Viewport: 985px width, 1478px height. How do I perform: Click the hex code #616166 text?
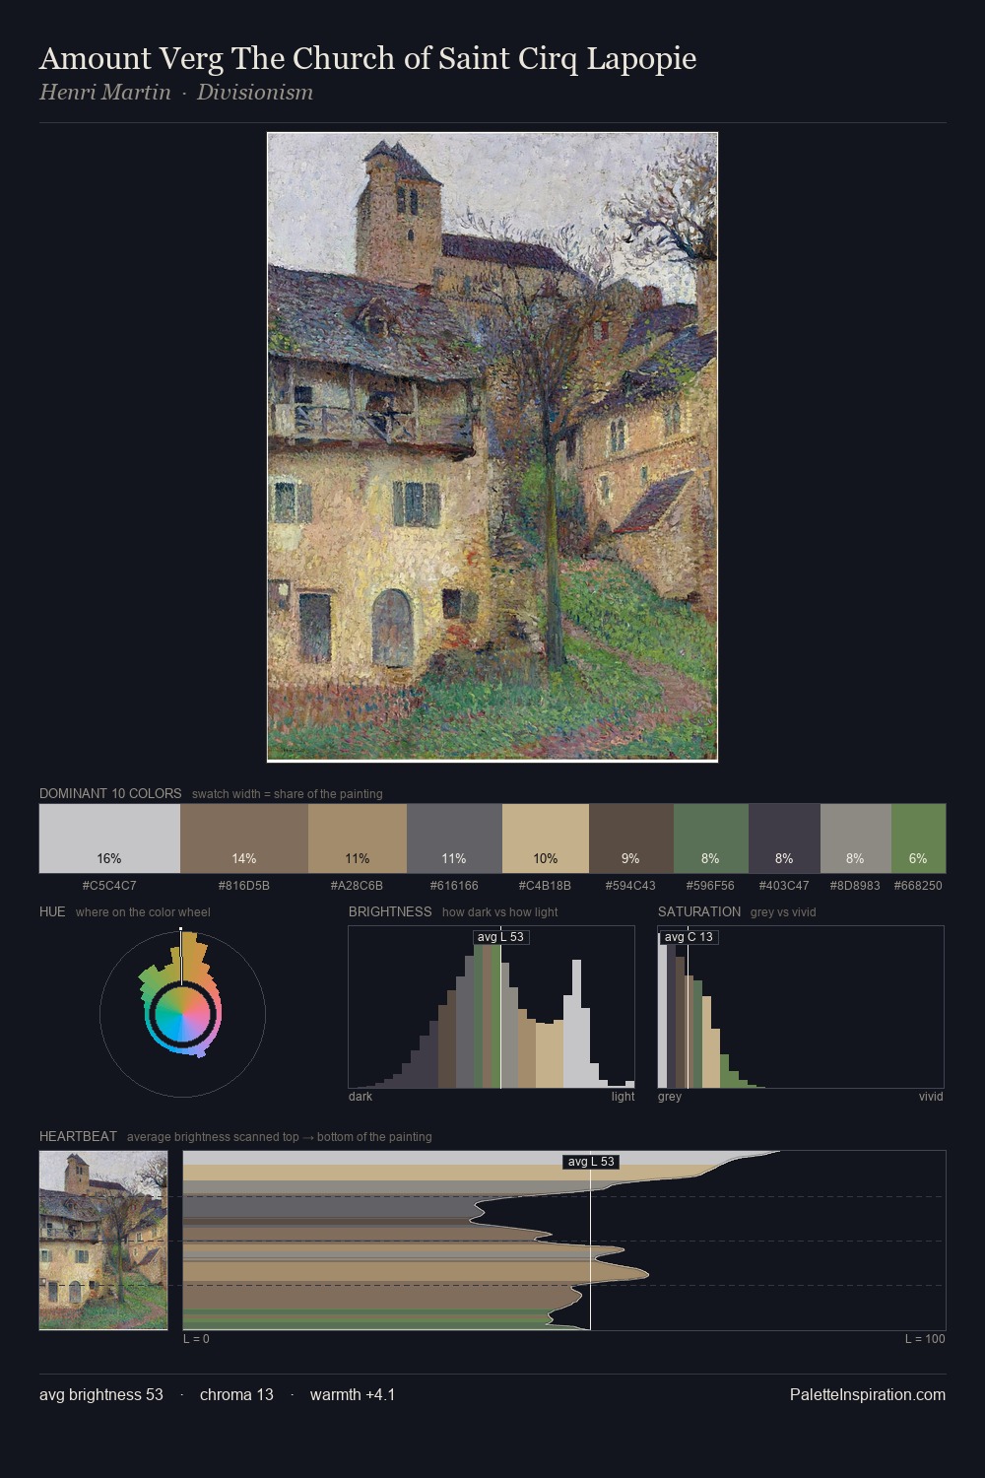click(454, 886)
